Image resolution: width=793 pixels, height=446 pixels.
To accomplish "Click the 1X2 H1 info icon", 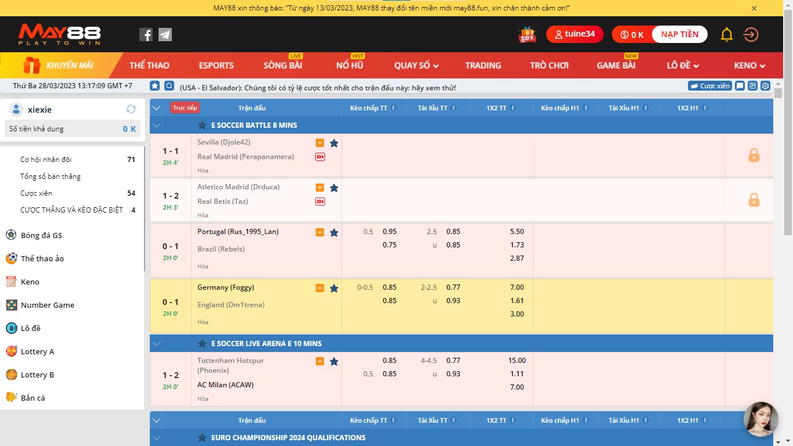I will (705, 107).
